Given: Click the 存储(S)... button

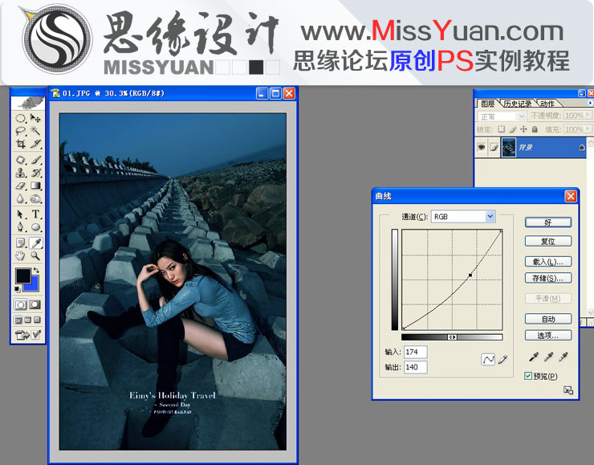Looking at the screenshot, I should point(547,278).
